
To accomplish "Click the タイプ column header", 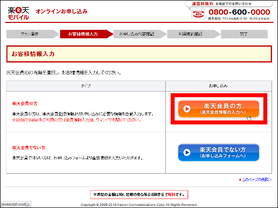I will click(86, 86).
